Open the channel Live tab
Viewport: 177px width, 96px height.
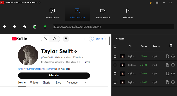point(58,83)
